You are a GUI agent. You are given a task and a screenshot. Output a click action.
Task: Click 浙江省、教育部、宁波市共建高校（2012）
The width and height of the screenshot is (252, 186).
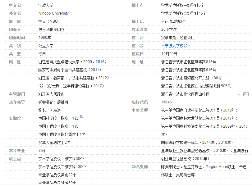74,78
